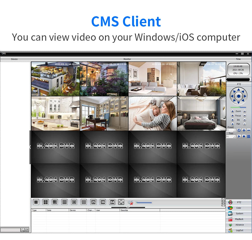Click the device search magnifier button
Image resolution: width=252 pixels, height=240 pixels.
point(23,230)
